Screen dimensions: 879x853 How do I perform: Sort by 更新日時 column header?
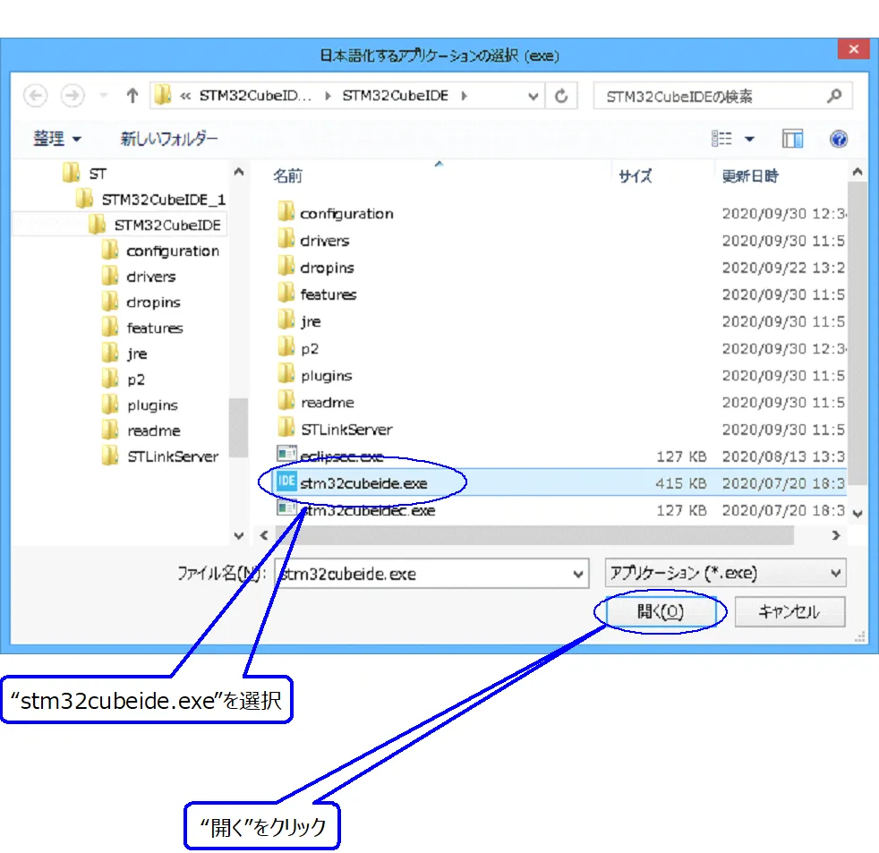[750, 176]
